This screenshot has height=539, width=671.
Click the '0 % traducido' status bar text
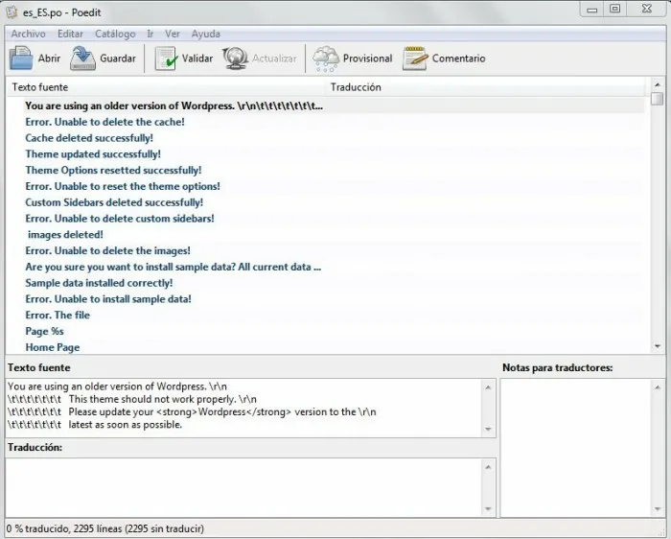pyautogui.click(x=105, y=528)
